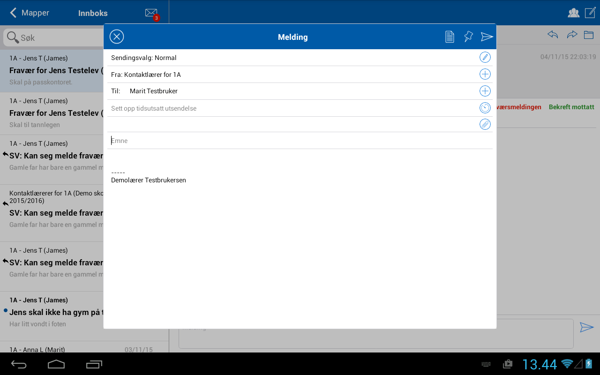Reply to message with arrow icon
Viewport: 600px width, 375px height.
[553, 35]
